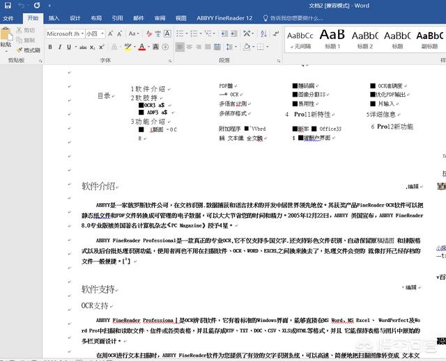Open the 小四 font size dropdown
Viewport: 446px width, 361px height.
pos(102,34)
